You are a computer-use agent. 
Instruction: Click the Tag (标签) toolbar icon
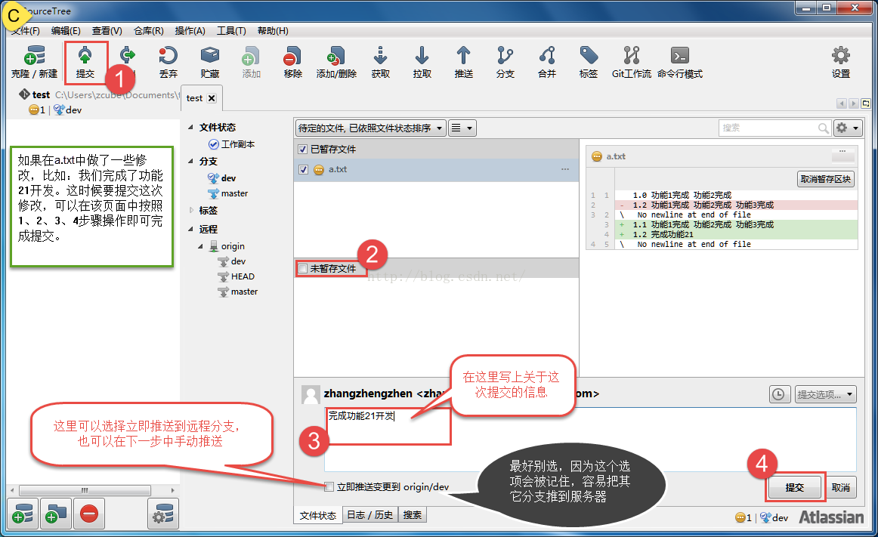pos(588,62)
